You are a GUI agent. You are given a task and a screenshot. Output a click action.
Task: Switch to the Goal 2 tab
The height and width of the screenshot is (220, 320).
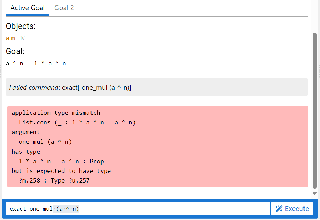pos(64,8)
